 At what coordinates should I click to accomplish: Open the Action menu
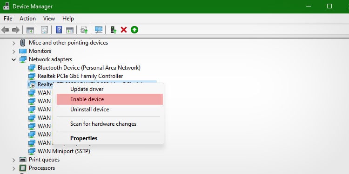(27, 19)
